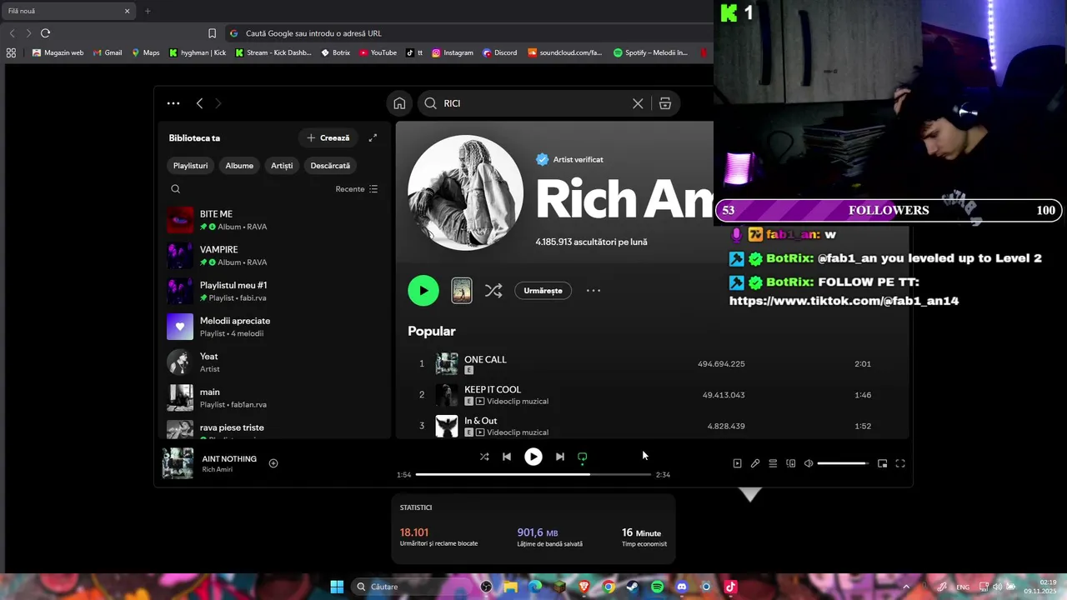The height and width of the screenshot is (600, 1067).
Task: Show lyrics with microphone icon
Action: click(755, 463)
